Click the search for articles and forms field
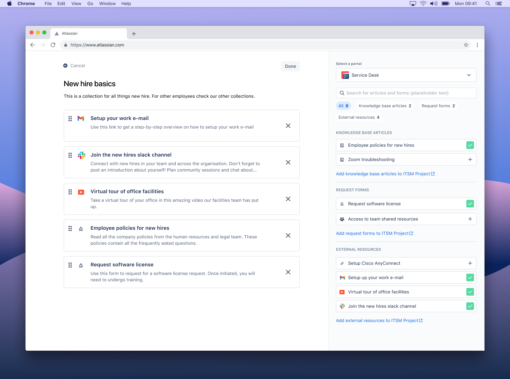The image size is (510, 379). (406, 93)
